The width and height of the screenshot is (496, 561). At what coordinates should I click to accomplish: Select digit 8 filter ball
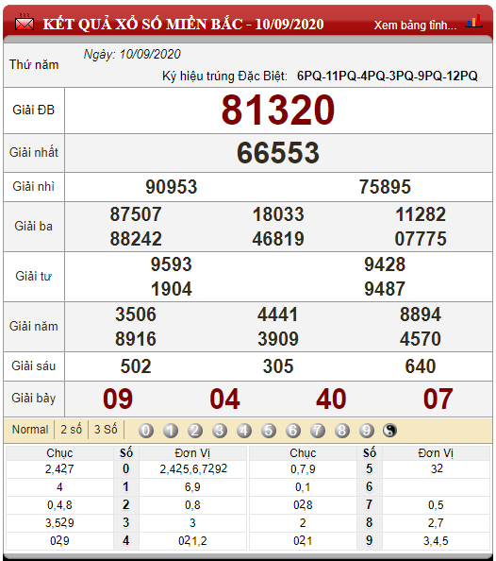tap(342, 431)
